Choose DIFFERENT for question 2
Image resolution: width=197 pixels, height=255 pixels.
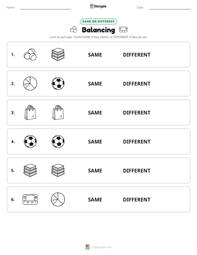(137, 84)
